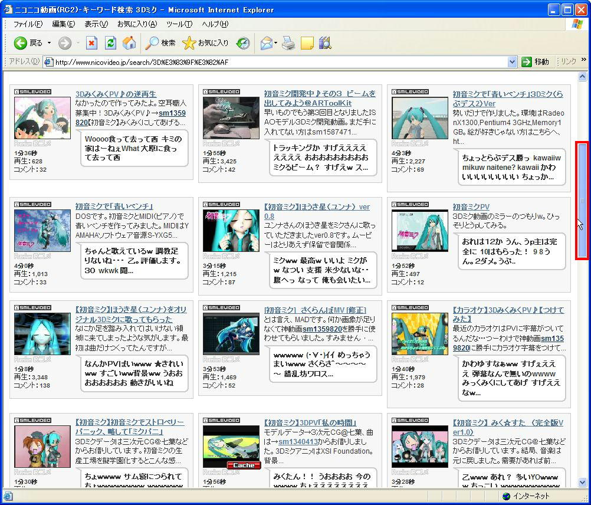The image size is (591, 505).
Task: Open the Forward button history dropdown arrow
Action: click(x=78, y=43)
